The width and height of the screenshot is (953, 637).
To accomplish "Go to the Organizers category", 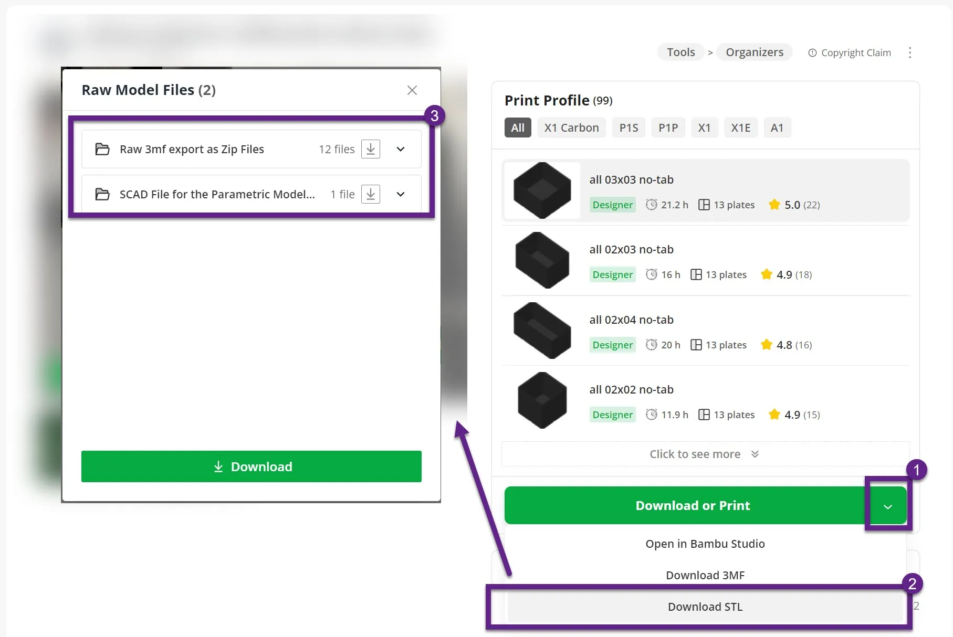I will pyautogui.click(x=754, y=52).
